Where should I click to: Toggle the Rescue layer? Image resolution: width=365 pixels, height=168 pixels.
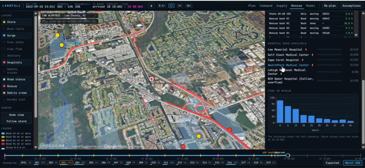[x=16, y=86]
